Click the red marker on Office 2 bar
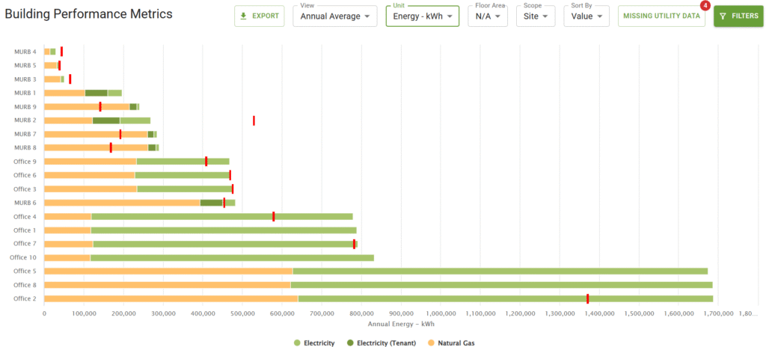 pyautogui.click(x=587, y=298)
